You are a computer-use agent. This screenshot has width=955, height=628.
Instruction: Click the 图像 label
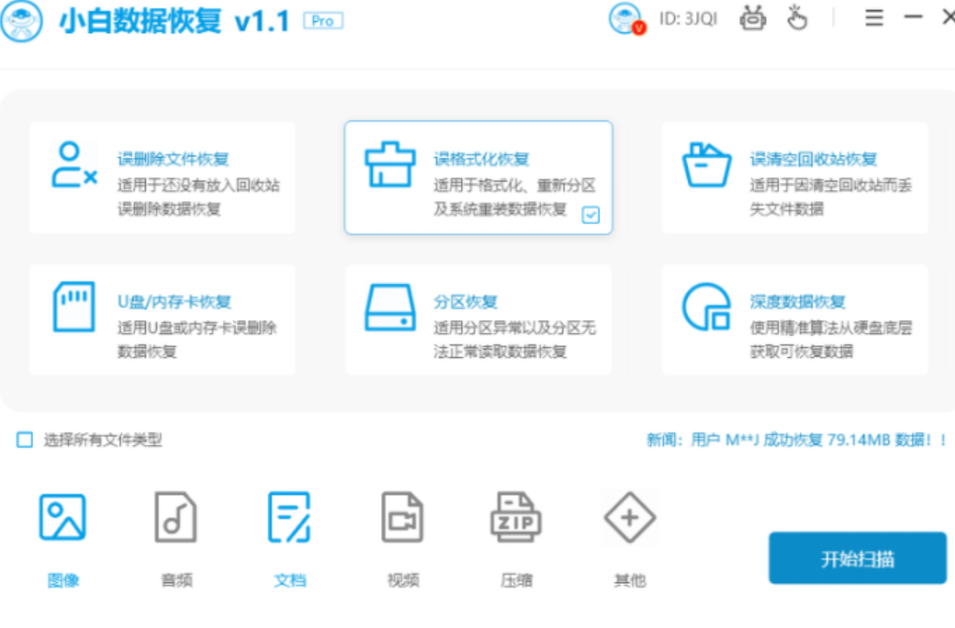point(64,580)
